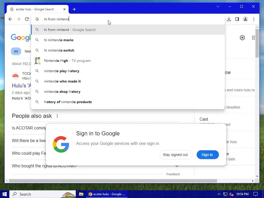Open the Windows Start menu

pyautogui.click(x=5, y=194)
